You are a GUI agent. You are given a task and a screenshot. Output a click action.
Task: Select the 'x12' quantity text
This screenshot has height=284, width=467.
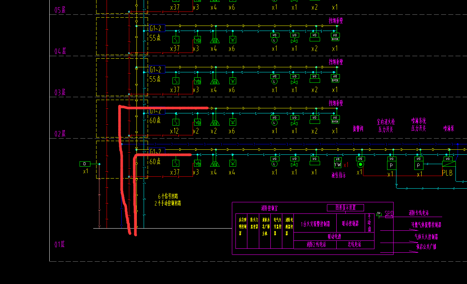[174, 131]
